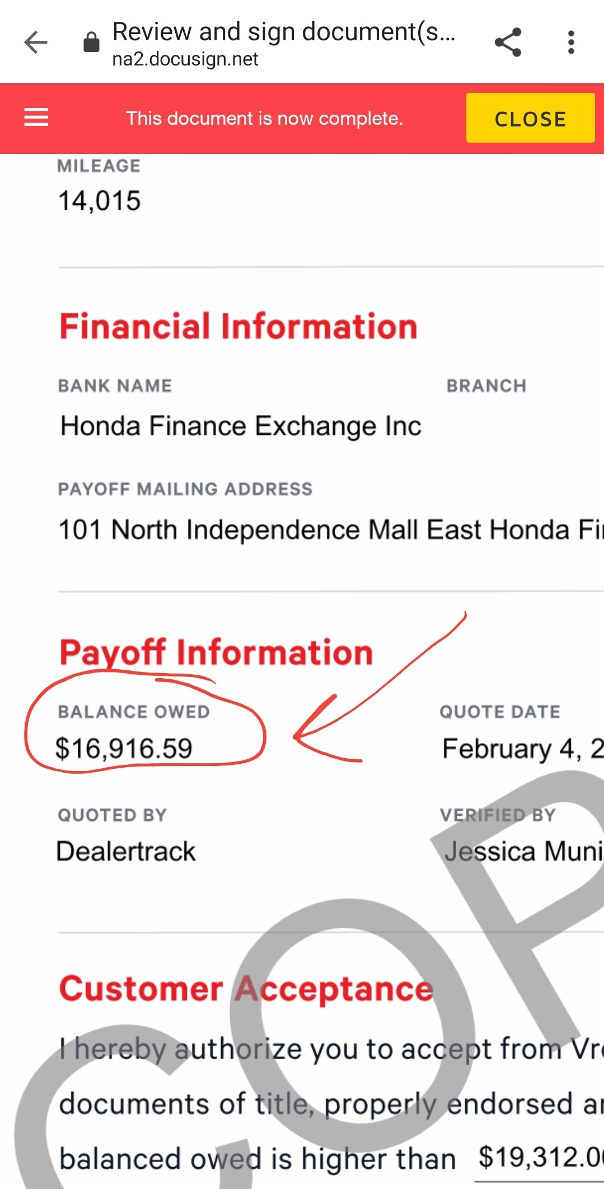The width and height of the screenshot is (604, 1189).
Task: Tap the Customer Acceptance heading
Action: click(x=246, y=989)
